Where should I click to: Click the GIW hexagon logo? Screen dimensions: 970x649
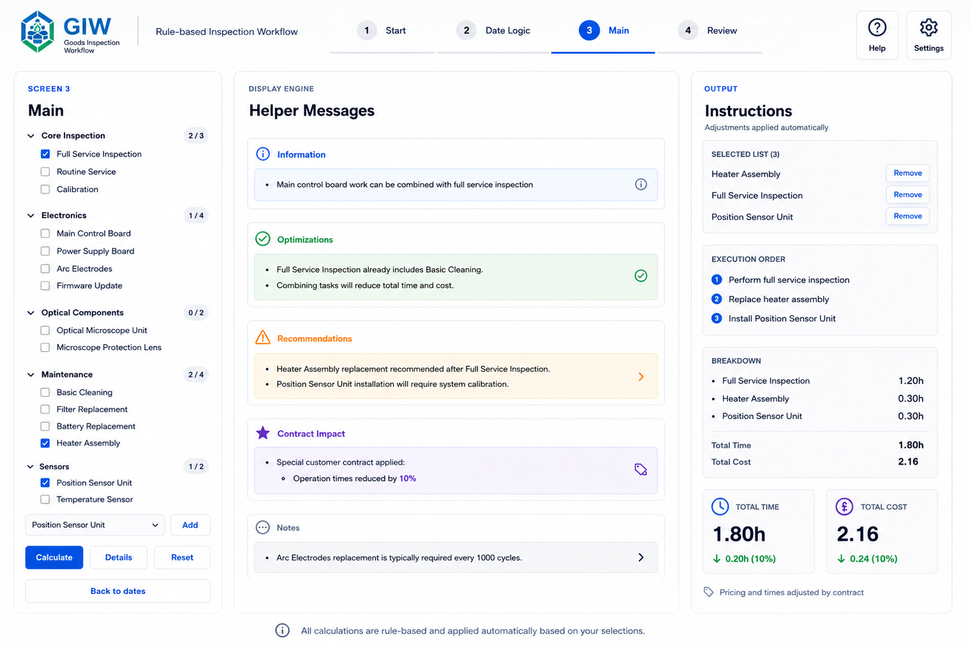point(37,32)
